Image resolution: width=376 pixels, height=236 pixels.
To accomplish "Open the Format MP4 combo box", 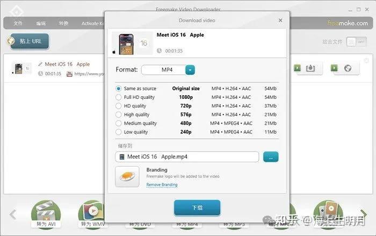I will click(x=168, y=70).
